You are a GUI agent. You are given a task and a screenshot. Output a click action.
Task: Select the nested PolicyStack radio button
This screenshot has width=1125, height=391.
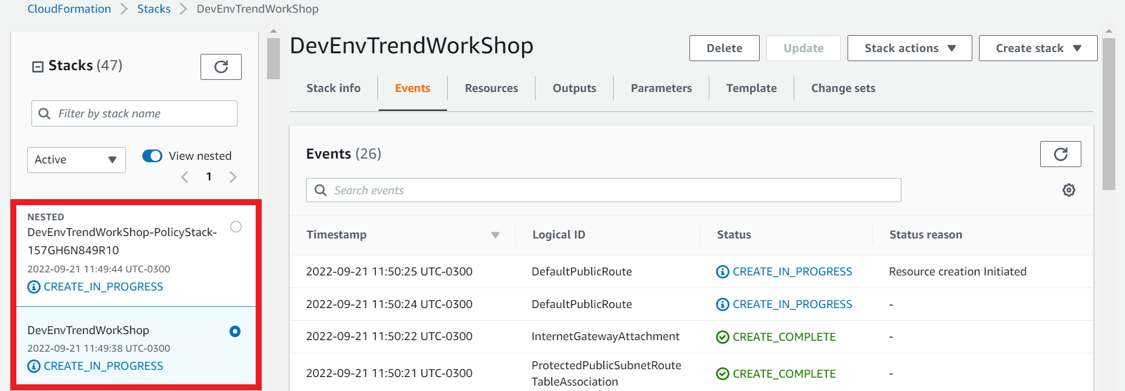[236, 227]
